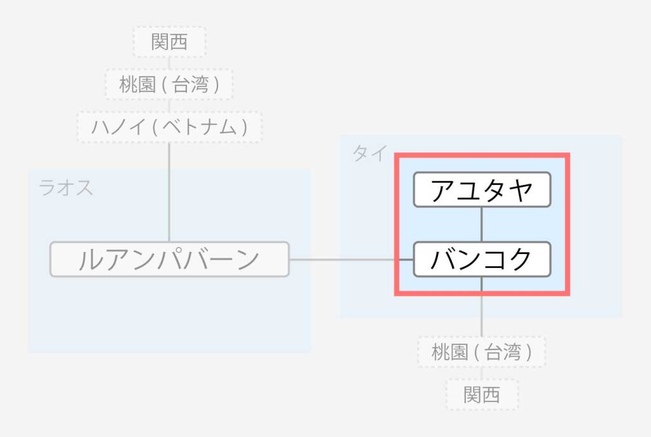Click the line joining アユタヤ and バンコク
651x437 pixels.
pos(482,224)
